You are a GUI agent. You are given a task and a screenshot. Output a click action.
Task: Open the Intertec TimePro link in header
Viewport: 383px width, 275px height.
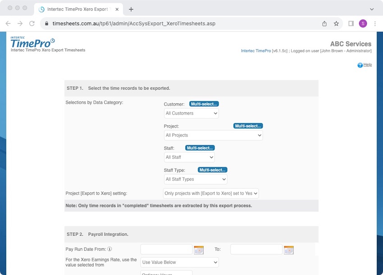coord(256,51)
